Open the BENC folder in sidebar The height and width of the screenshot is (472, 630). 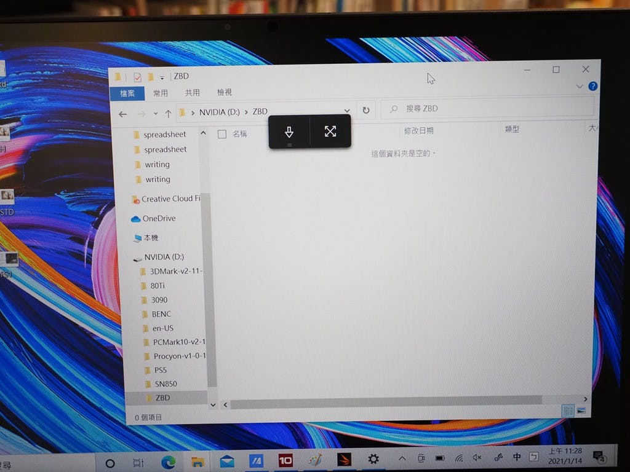156,314
